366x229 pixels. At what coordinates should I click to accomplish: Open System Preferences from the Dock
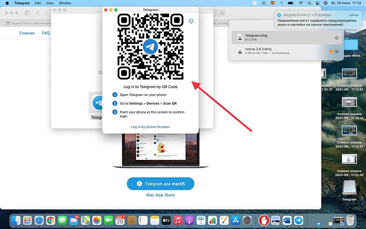click(247, 220)
